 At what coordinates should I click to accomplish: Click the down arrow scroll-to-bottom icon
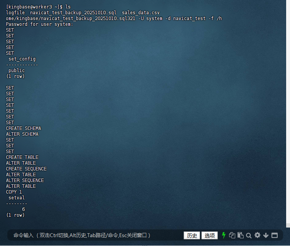[x=266, y=235]
